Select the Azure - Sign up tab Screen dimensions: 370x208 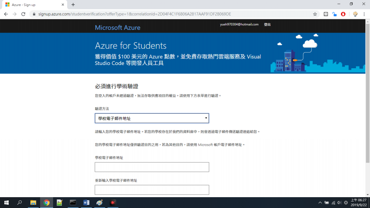(x=34, y=5)
